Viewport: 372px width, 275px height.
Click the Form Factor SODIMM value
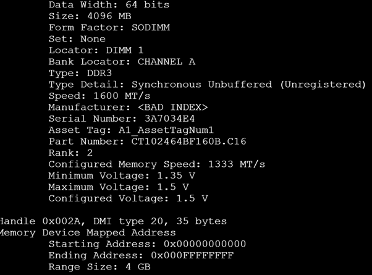click(x=151, y=27)
